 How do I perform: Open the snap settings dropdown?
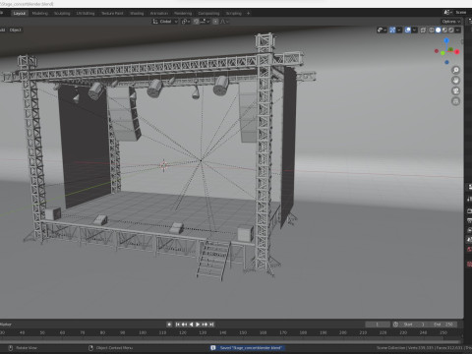pyautogui.click(x=205, y=22)
